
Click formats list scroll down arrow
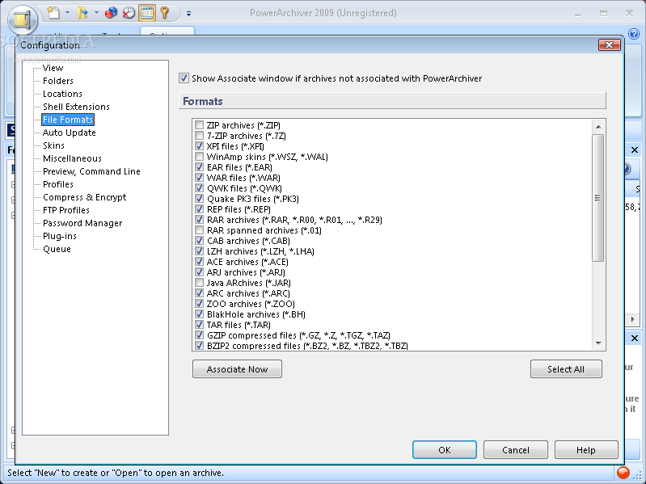point(598,343)
